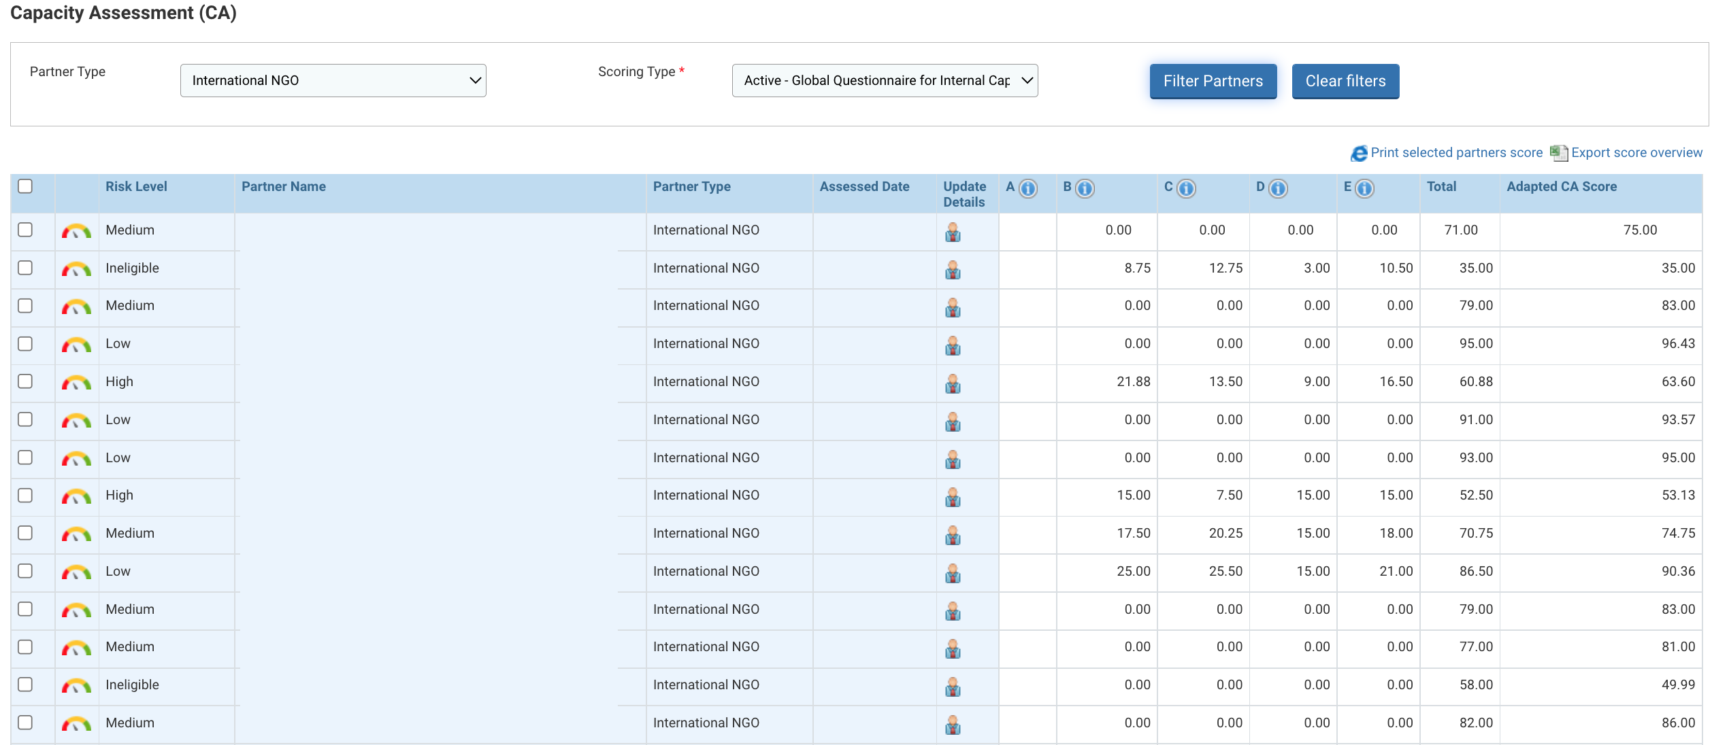The width and height of the screenshot is (1712, 745).
Task: Click Print selected partners score link
Action: coord(1457,153)
